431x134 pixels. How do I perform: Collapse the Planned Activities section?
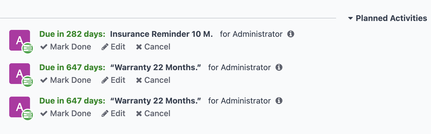(388, 18)
